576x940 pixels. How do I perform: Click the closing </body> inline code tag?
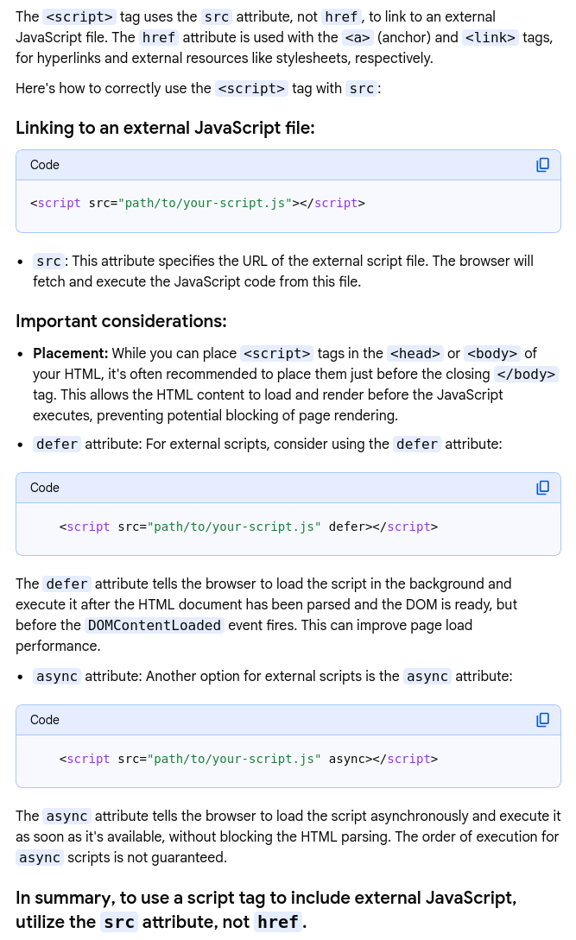pos(526,374)
